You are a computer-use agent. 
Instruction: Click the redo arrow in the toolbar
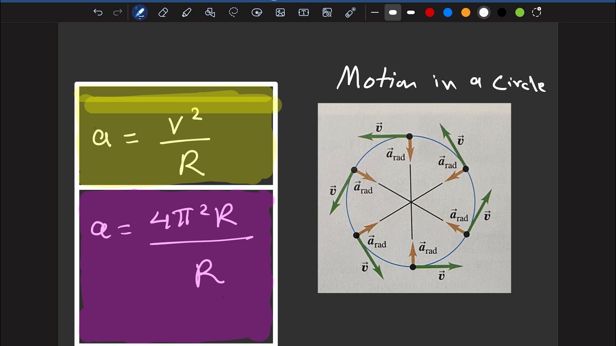pyautogui.click(x=117, y=12)
